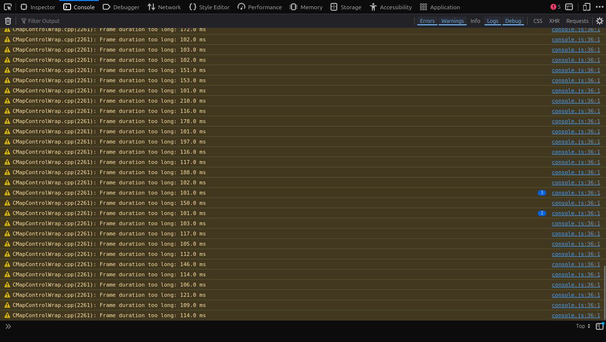The height and width of the screenshot is (342, 606).
Task: Open the three-dot devtools options menu
Action: coord(599,7)
